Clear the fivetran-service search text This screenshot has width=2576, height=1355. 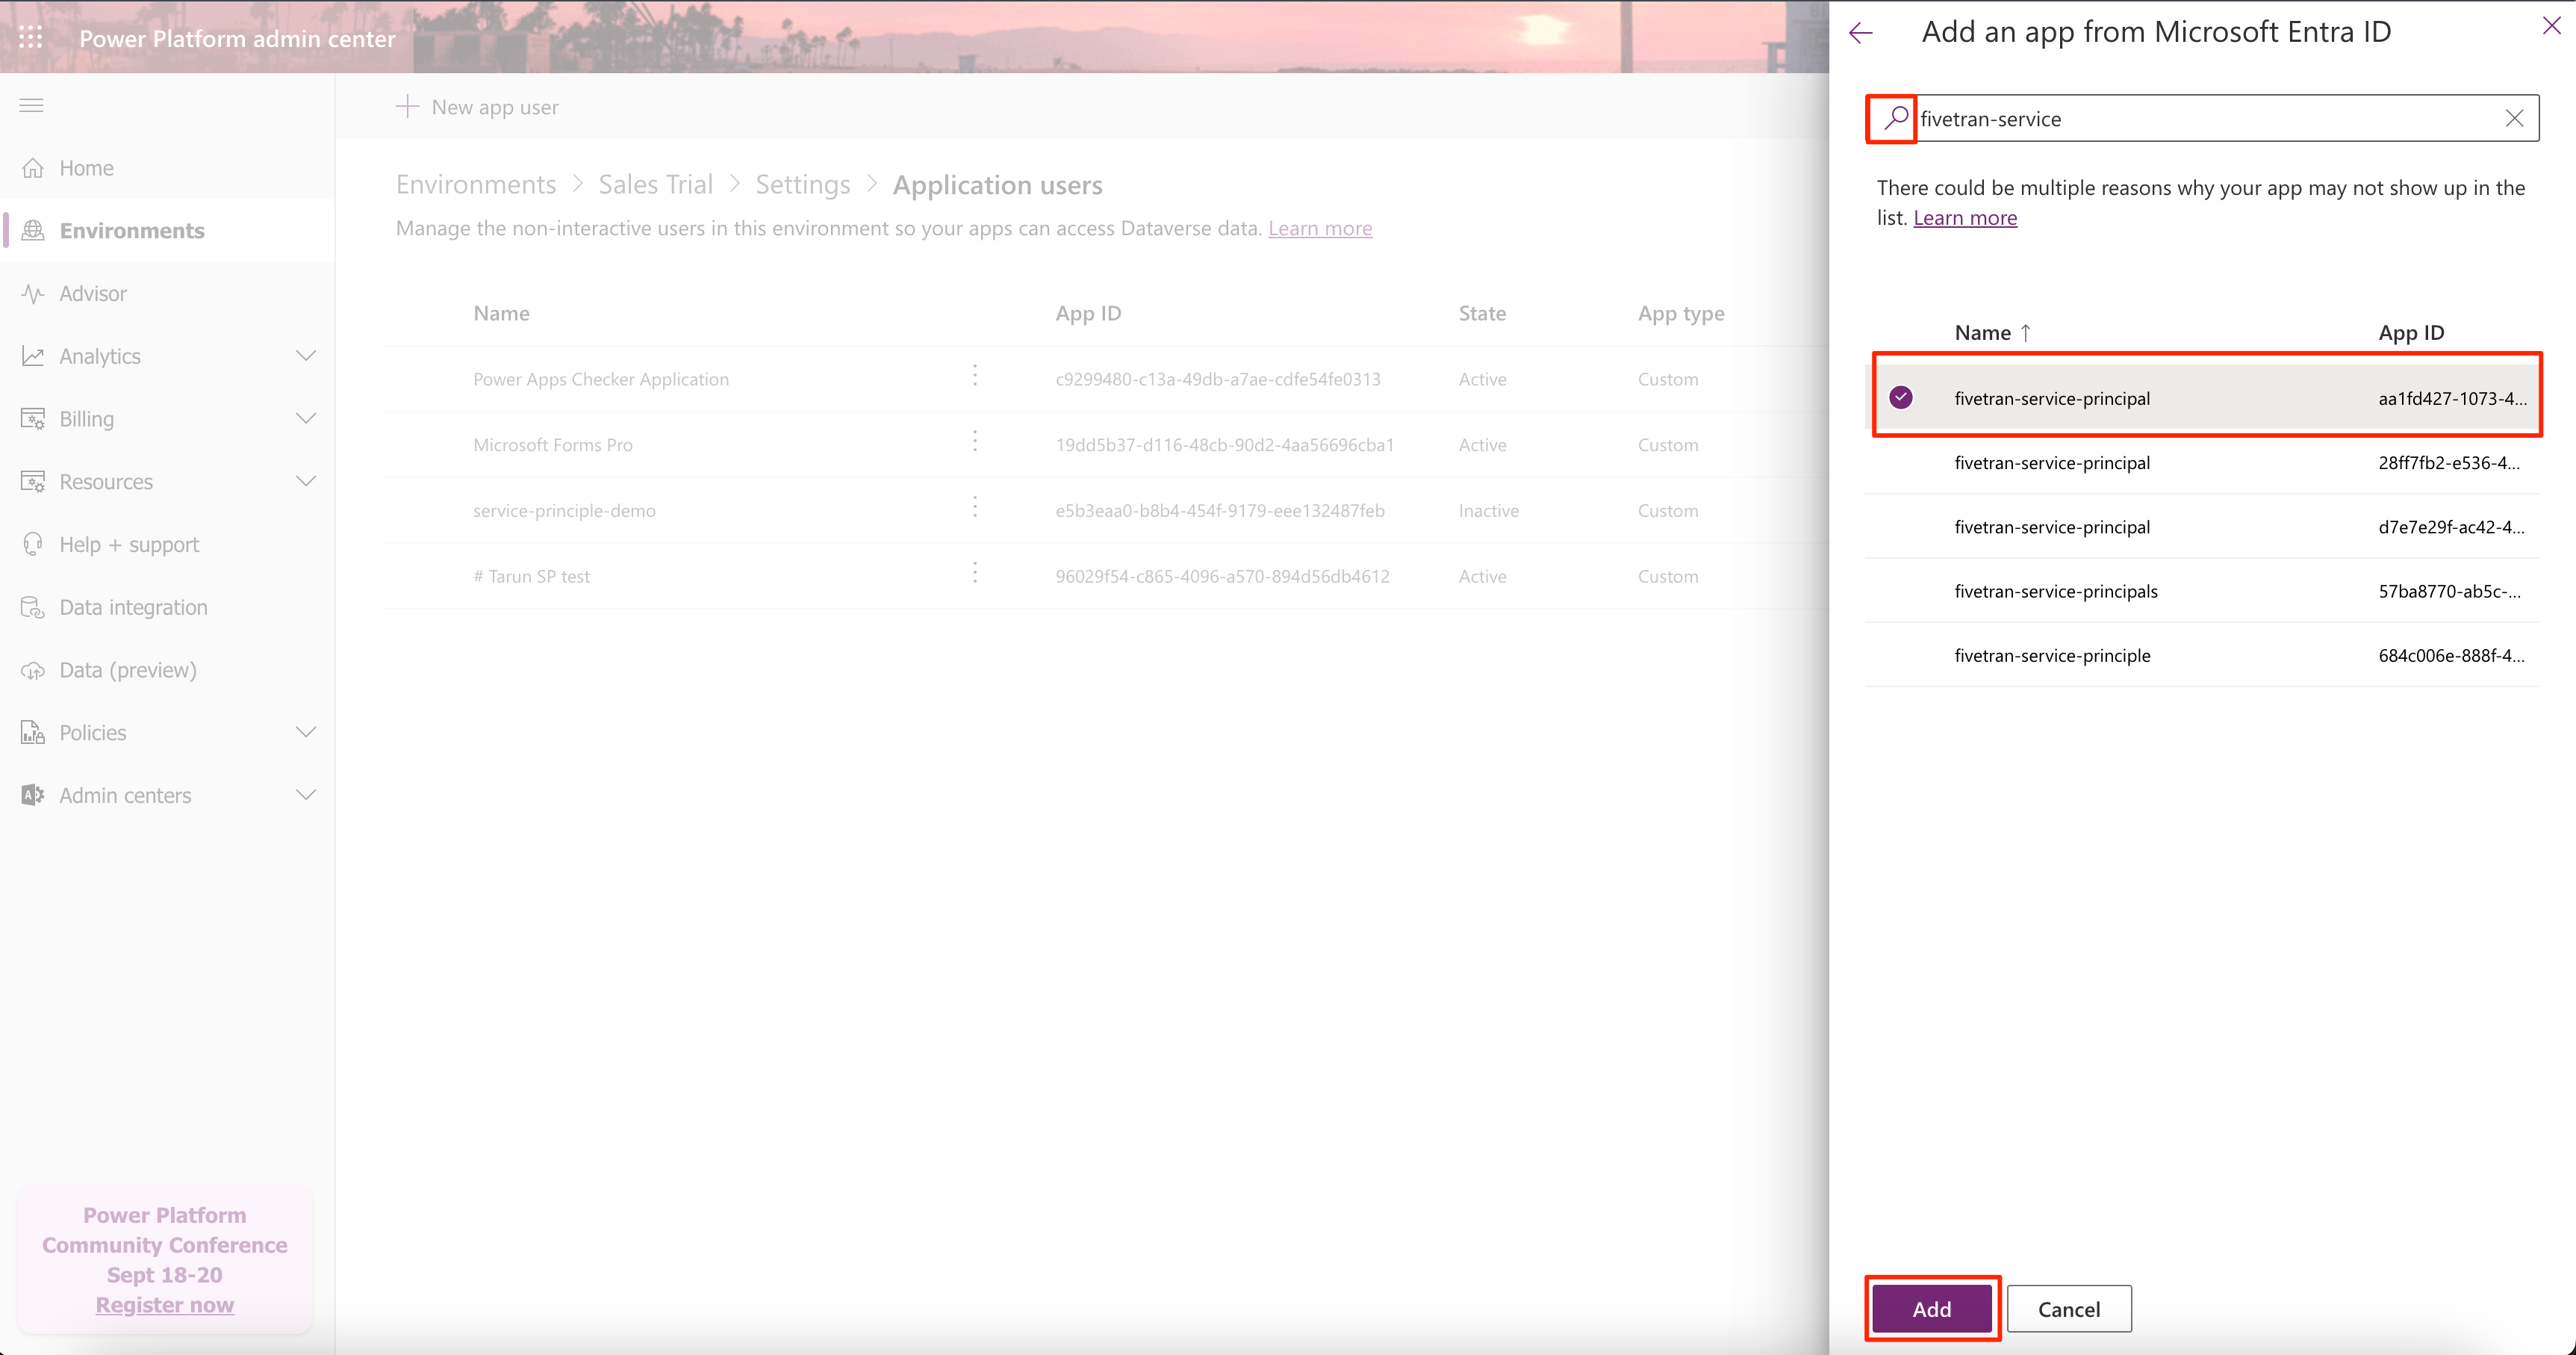tap(2514, 118)
